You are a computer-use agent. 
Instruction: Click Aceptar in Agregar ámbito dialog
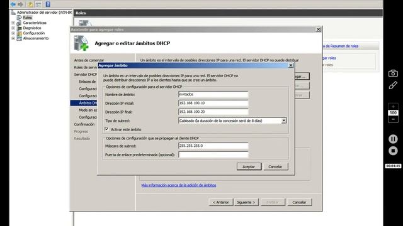tap(249, 166)
